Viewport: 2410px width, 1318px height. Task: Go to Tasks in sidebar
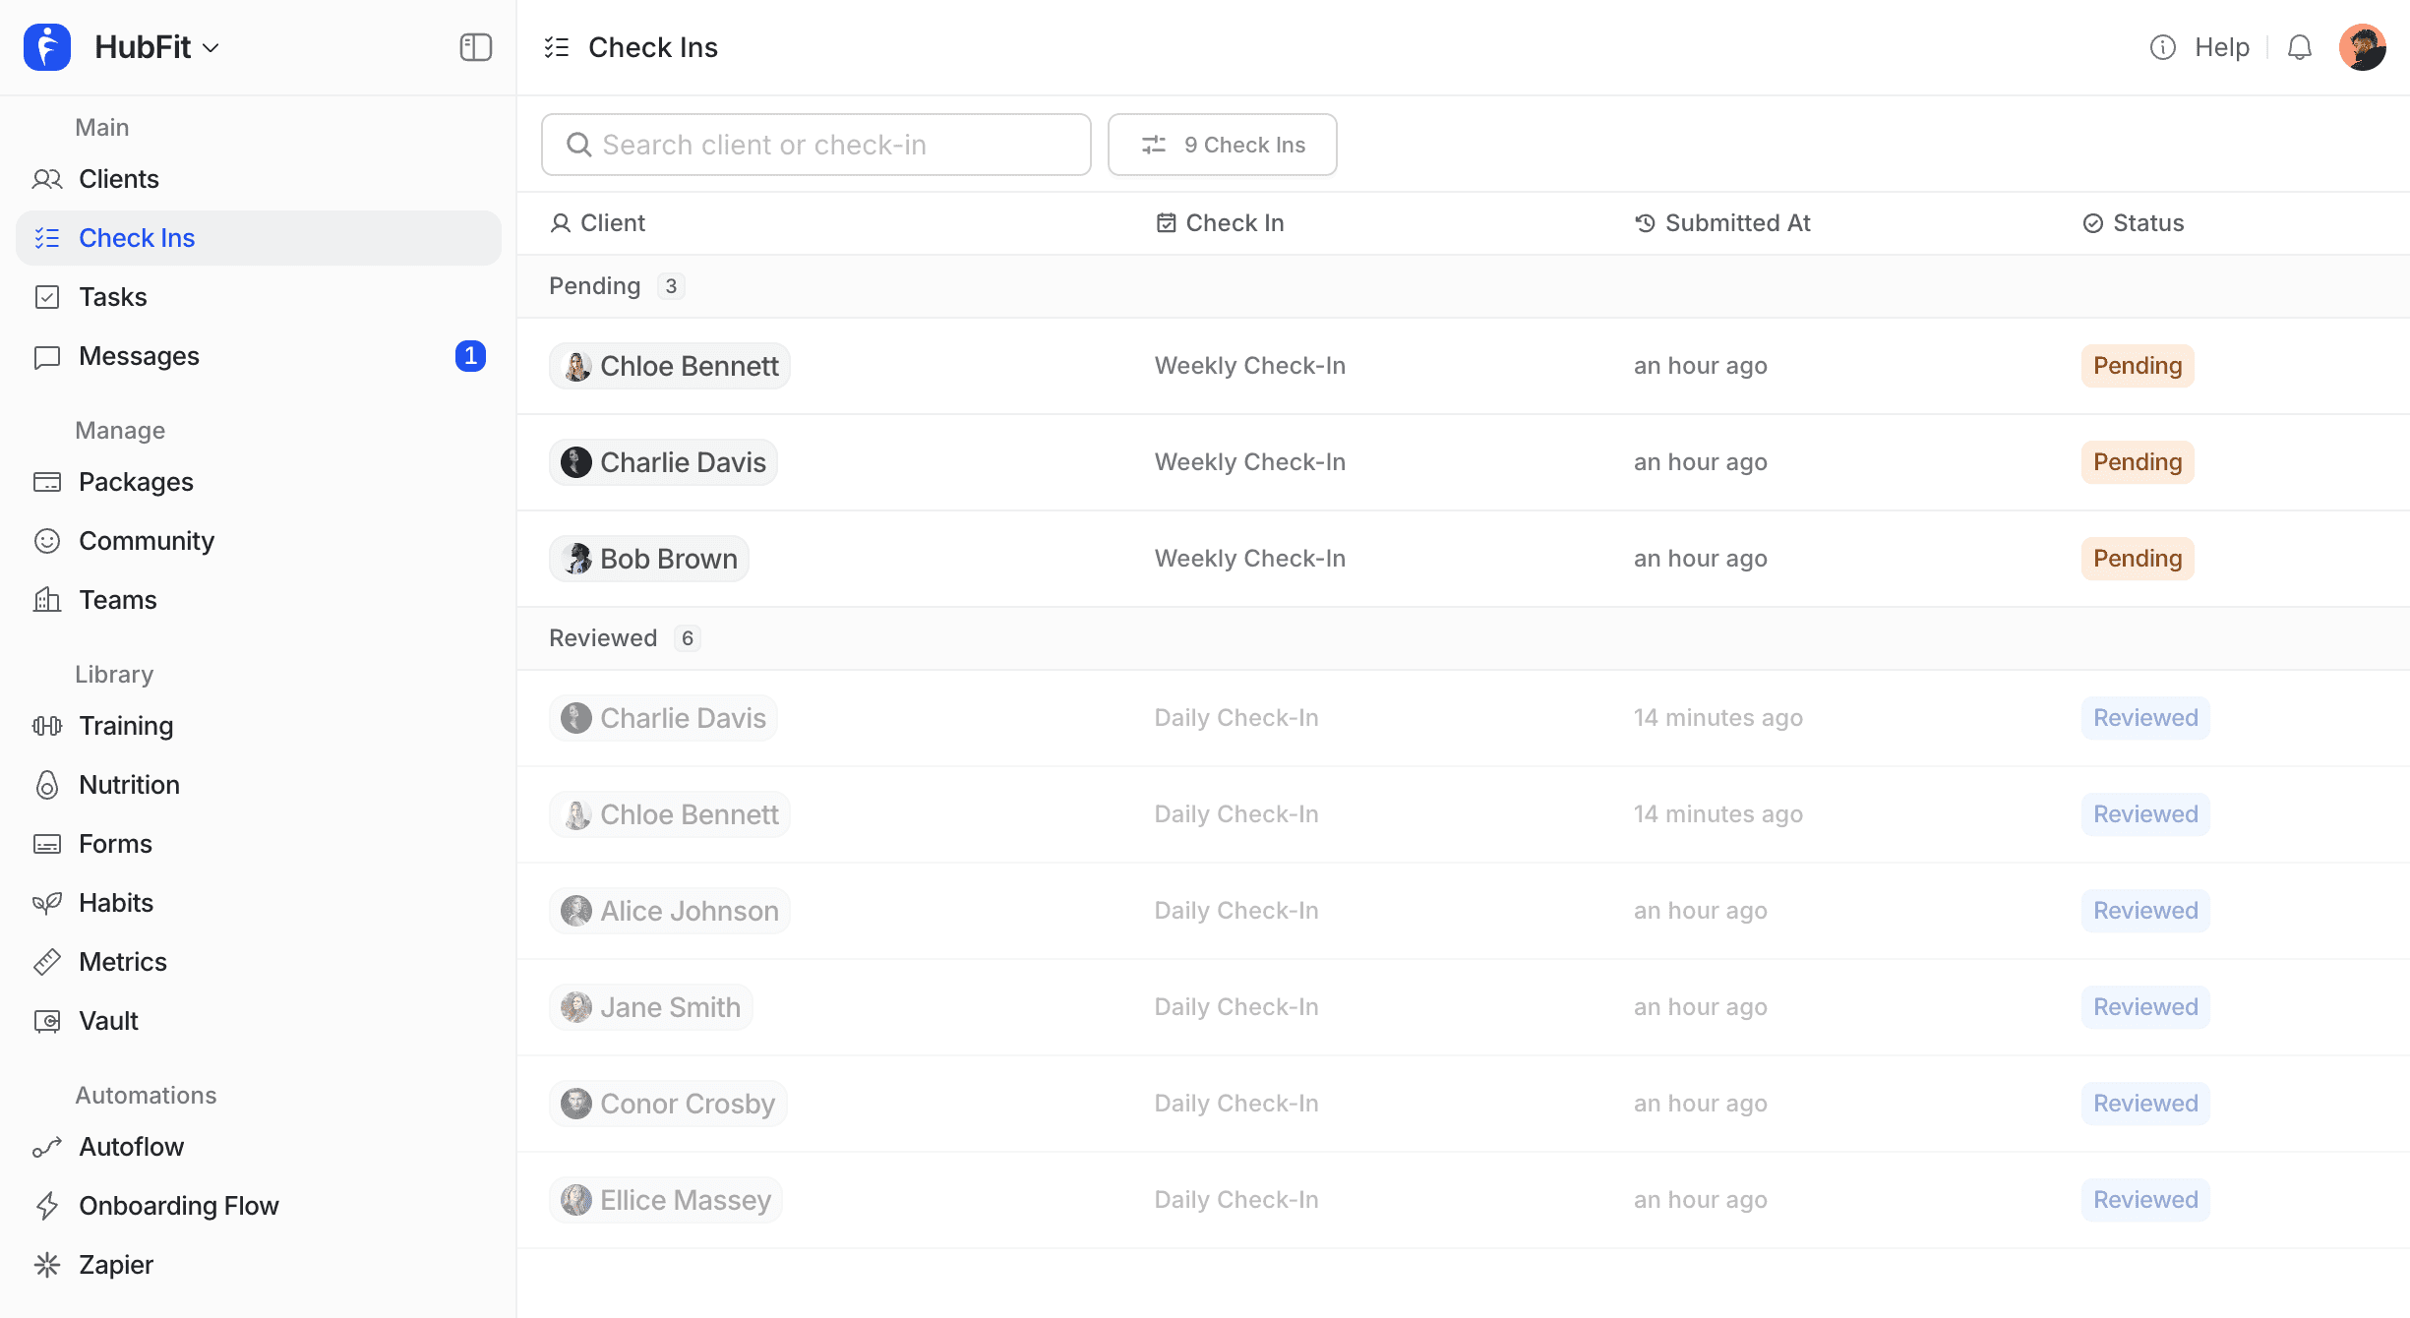coord(112,297)
